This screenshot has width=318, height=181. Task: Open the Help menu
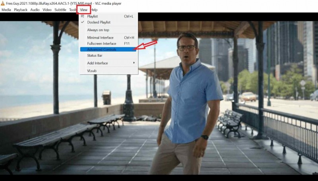pyautogui.click(x=94, y=10)
